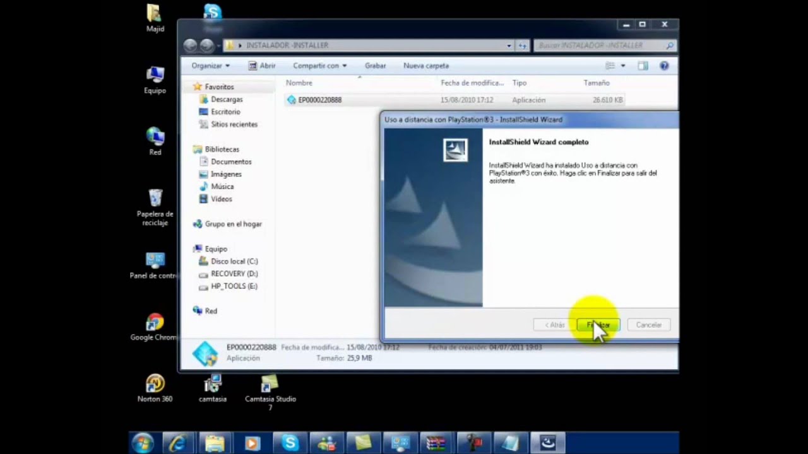Open the address bar history dropdown

(509, 45)
